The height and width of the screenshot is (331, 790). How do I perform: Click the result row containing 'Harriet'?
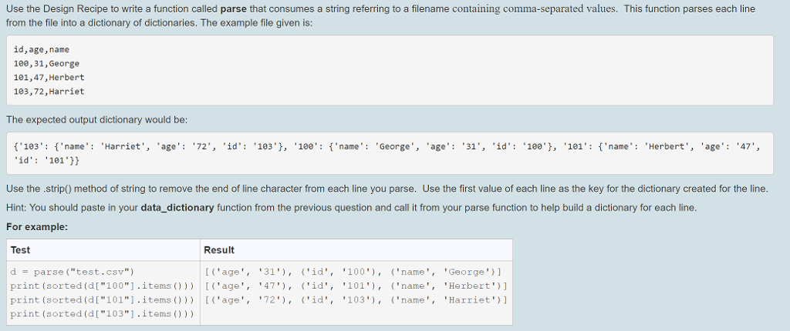(x=356, y=300)
